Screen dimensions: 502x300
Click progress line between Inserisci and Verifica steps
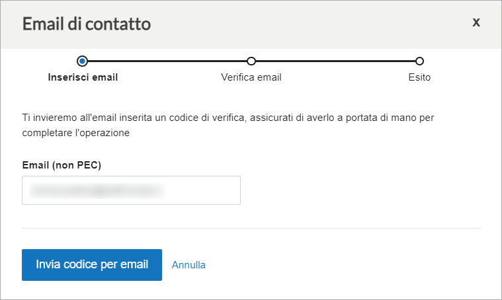[x=167, y=61]
